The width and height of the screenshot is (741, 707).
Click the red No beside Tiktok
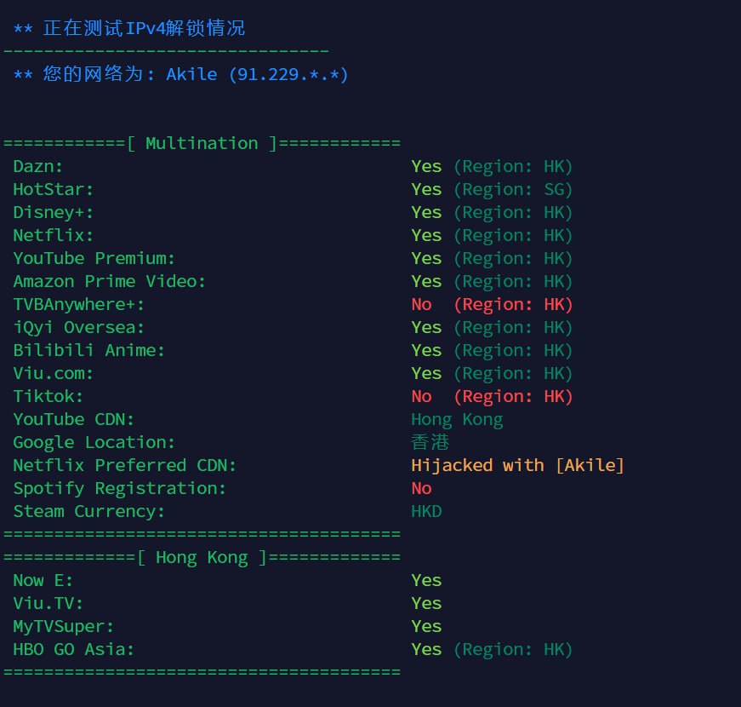[421, 396]
